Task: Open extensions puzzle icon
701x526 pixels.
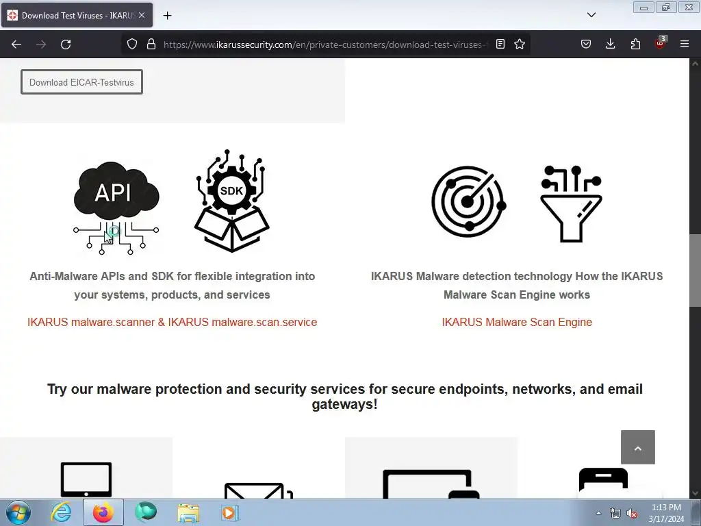Action: click(635, 45)
